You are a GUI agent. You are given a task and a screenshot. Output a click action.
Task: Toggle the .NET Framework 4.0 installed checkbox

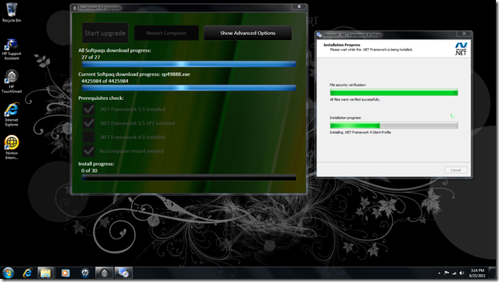click(88, 137)
